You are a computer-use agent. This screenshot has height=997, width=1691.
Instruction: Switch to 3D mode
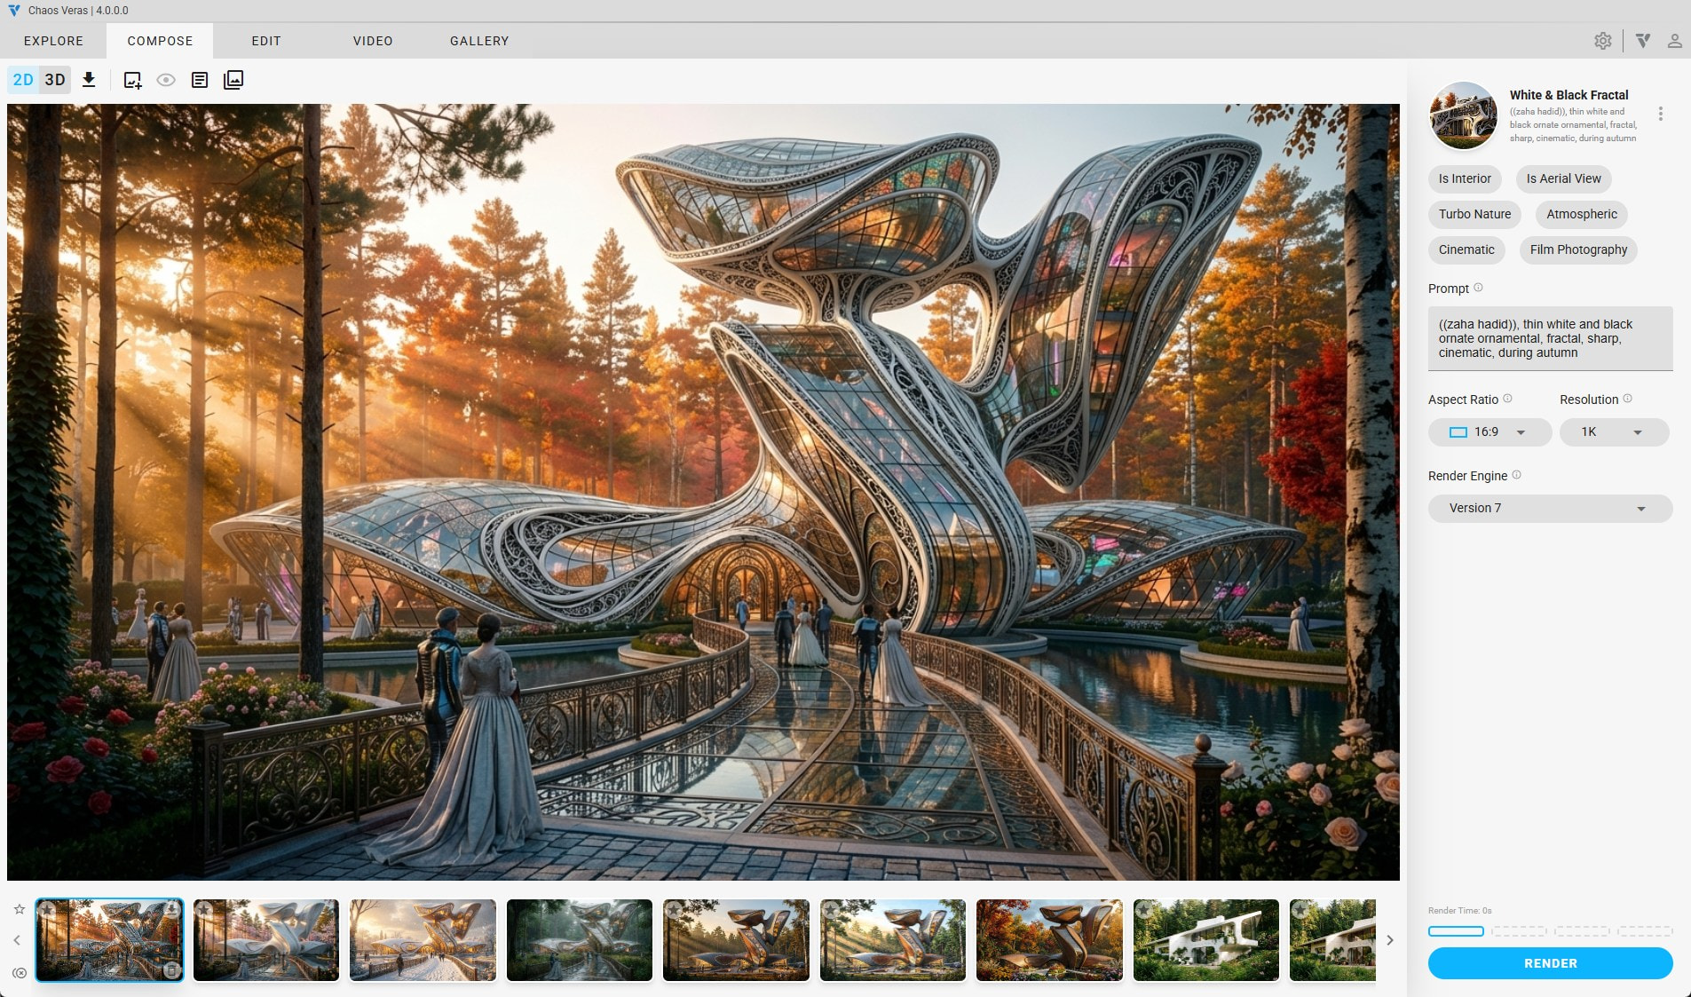(55, 80)
